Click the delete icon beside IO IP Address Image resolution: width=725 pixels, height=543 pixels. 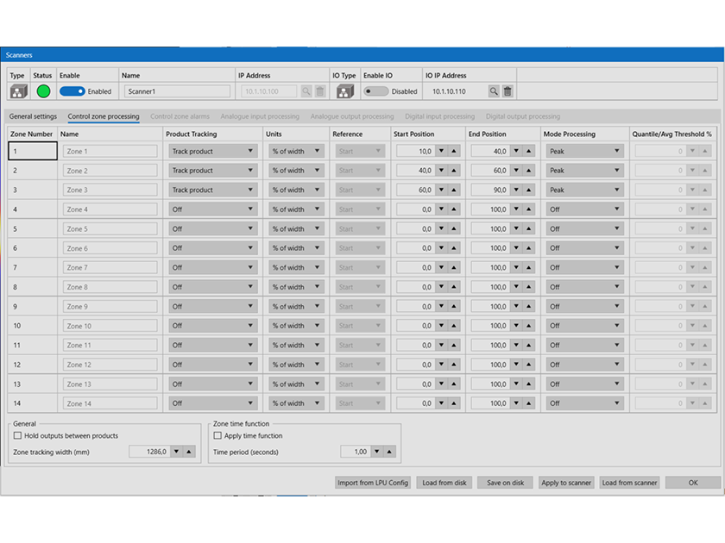507,90
